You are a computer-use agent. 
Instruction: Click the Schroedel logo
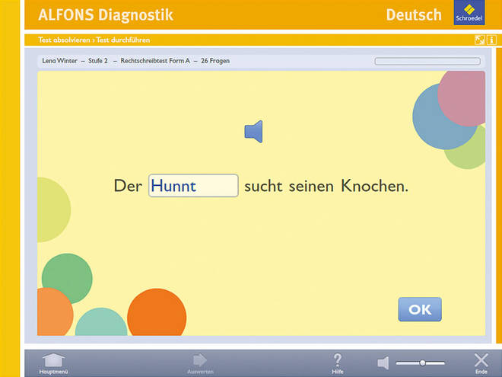[x=469, y=12]
